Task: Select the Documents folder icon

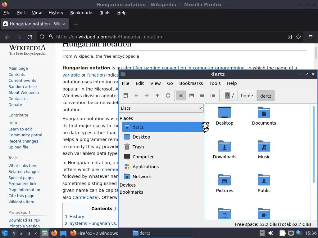Action: click(x=264, y=116)
